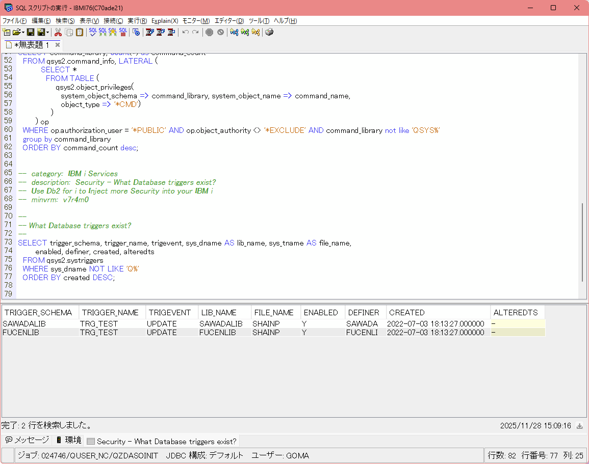Click the undo arrow icon

[x=186, y=32]
